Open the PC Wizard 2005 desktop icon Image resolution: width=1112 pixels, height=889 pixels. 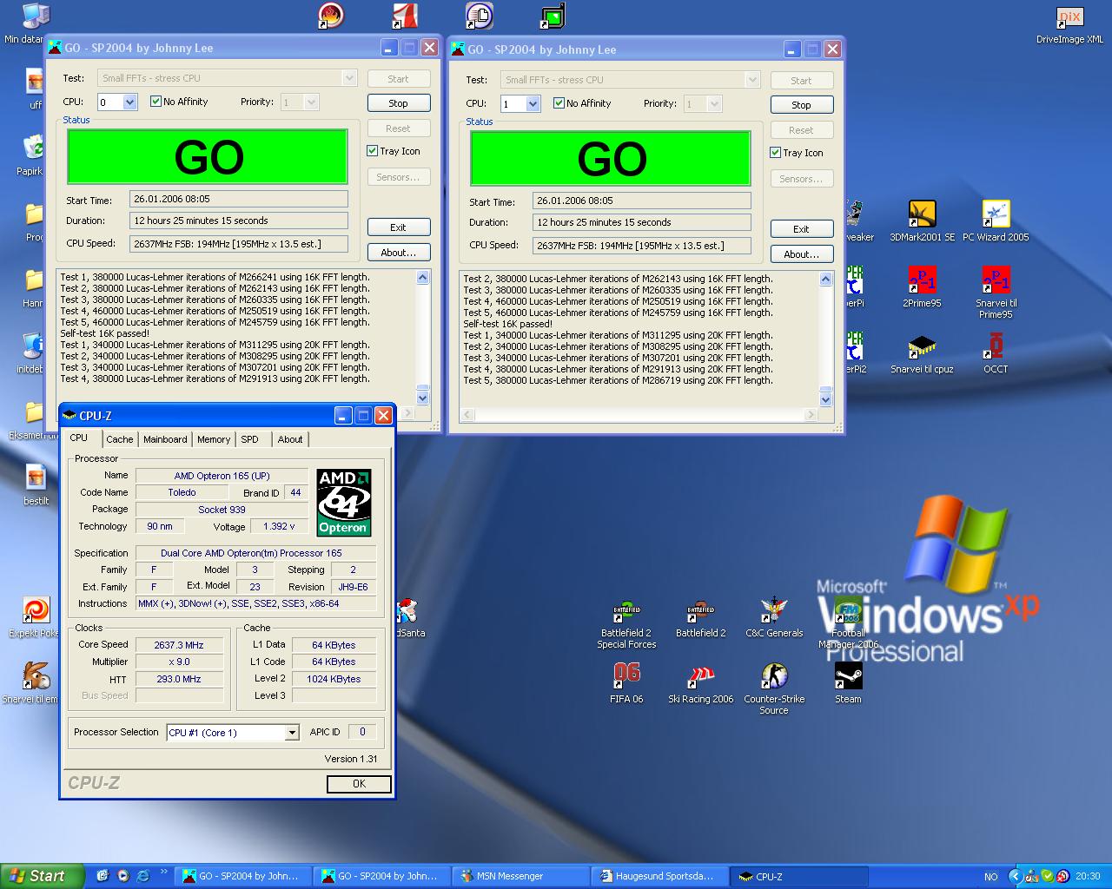(x=996, y=221)
